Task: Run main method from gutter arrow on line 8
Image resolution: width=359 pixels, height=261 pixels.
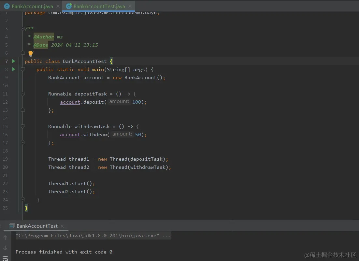Action: tap(13, 69)
